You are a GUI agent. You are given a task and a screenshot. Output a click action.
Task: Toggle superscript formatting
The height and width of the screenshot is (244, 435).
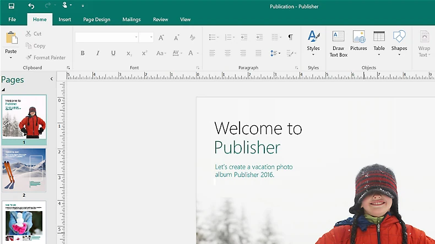[x=144, y=53]
